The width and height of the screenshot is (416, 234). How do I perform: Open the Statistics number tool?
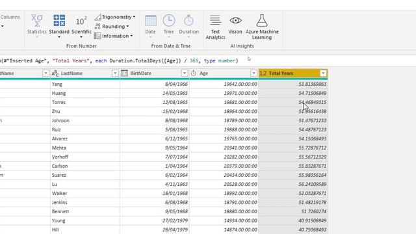pos(37,26)
